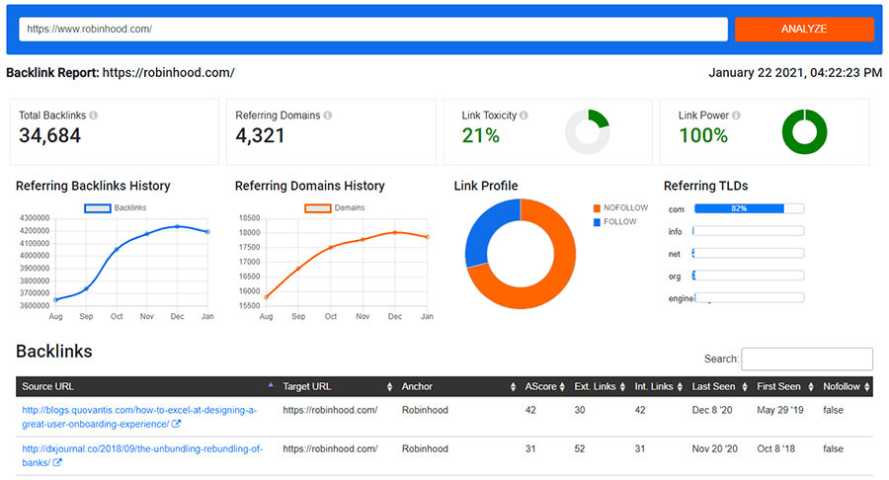Image resolution: width=889 pixels, height=480 pixels.
Task: Click the engineer TLD bar
Action: tap(749, 297)
